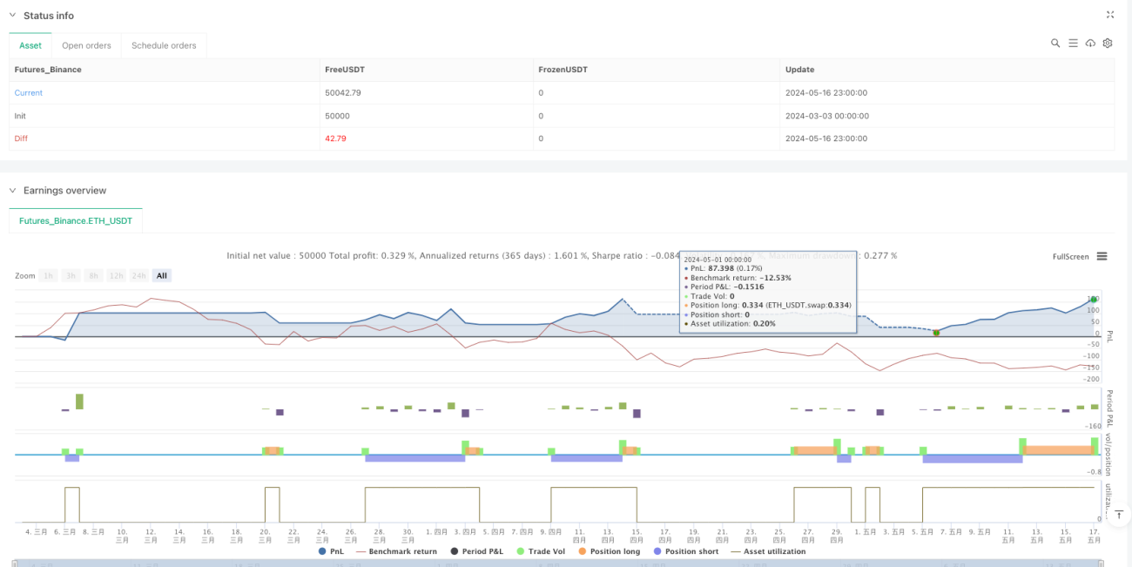This screenshot has height=567, width=1132.
Task: Switch to the Schedule orders tab
Action: pyautogui.click(x=164, y=45)
